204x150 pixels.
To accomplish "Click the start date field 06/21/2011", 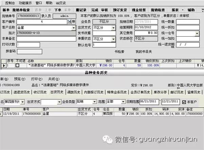I will pos(149,102).
